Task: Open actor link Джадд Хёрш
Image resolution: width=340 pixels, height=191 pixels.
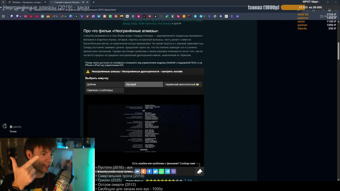Action: (x=130, y=23)
